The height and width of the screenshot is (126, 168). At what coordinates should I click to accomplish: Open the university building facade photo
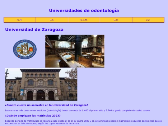[41, 84]
